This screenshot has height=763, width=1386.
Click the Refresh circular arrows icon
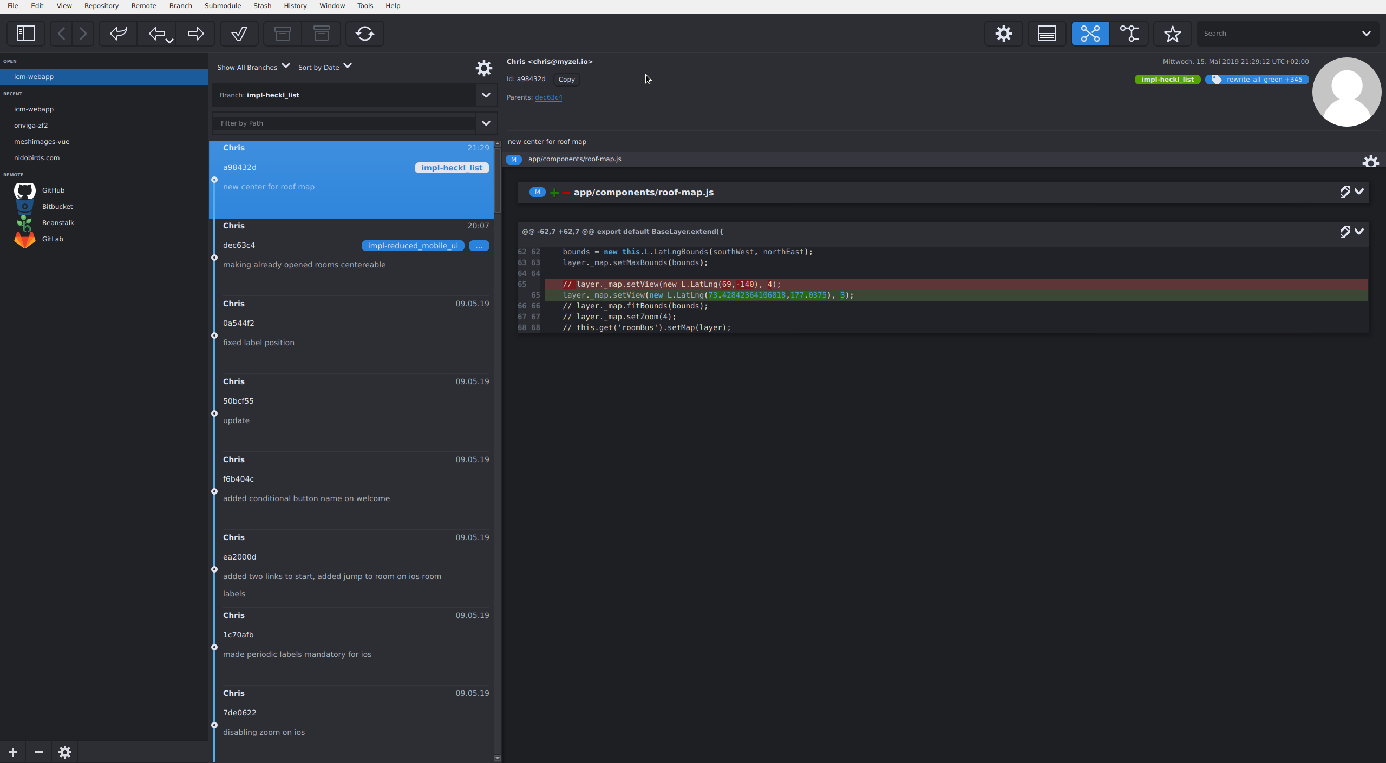[x=364, y=34]
